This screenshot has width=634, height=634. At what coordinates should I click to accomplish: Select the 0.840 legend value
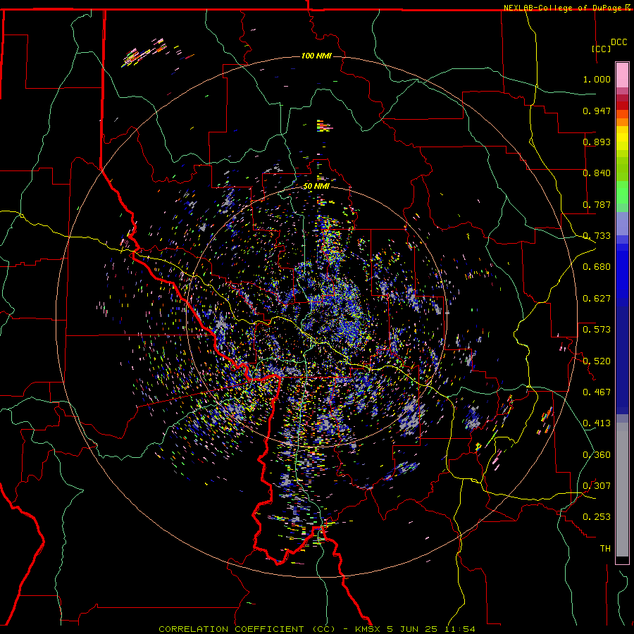tap(597, 173)
